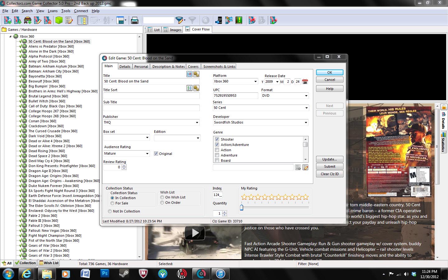Image resolution: width=448 pixels, height=280 pixels.
Task: Click the Edit Game pencil toolbar icon
Action: (x=38, y=21)
